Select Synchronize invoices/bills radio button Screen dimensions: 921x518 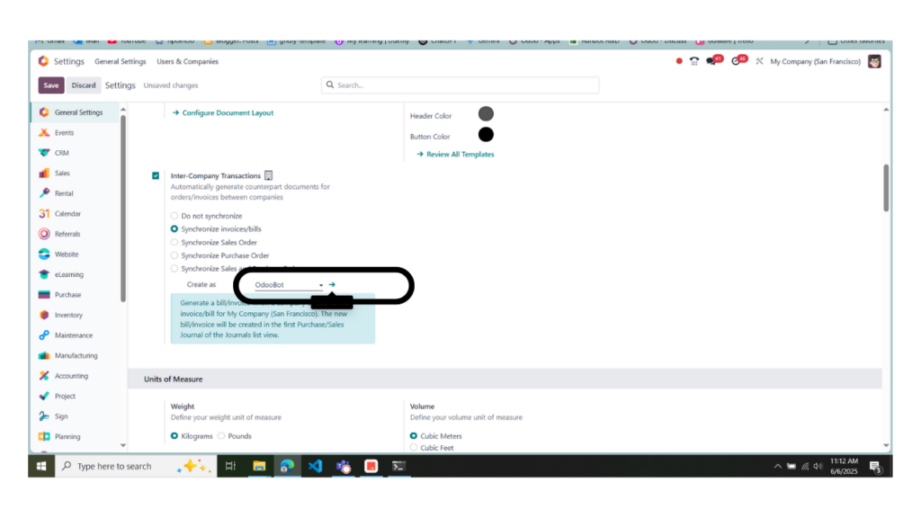coord(174,229)
